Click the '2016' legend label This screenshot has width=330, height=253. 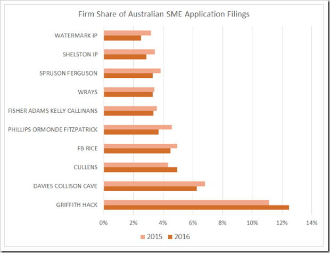182,237
